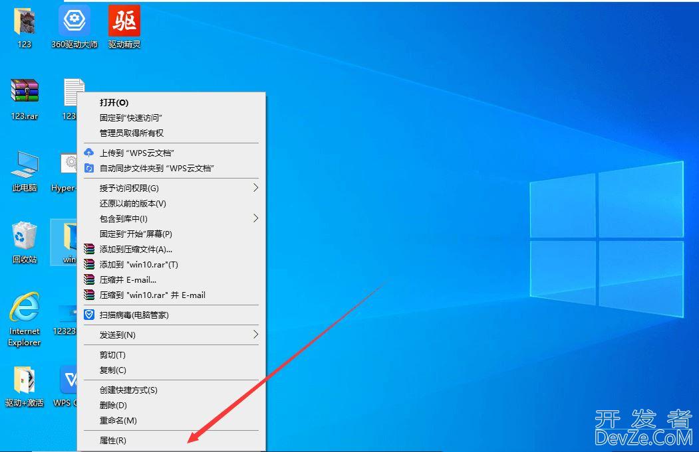This screenshot has height=452, width=699.
Task: Click the WPS cloud upload icon
Action: tap(89, 153)
